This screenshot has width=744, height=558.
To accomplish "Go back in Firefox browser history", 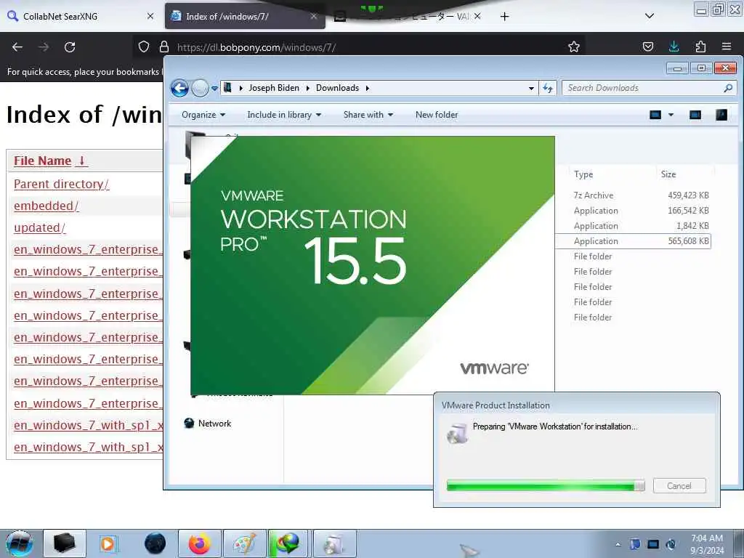I will click(17, 47).
